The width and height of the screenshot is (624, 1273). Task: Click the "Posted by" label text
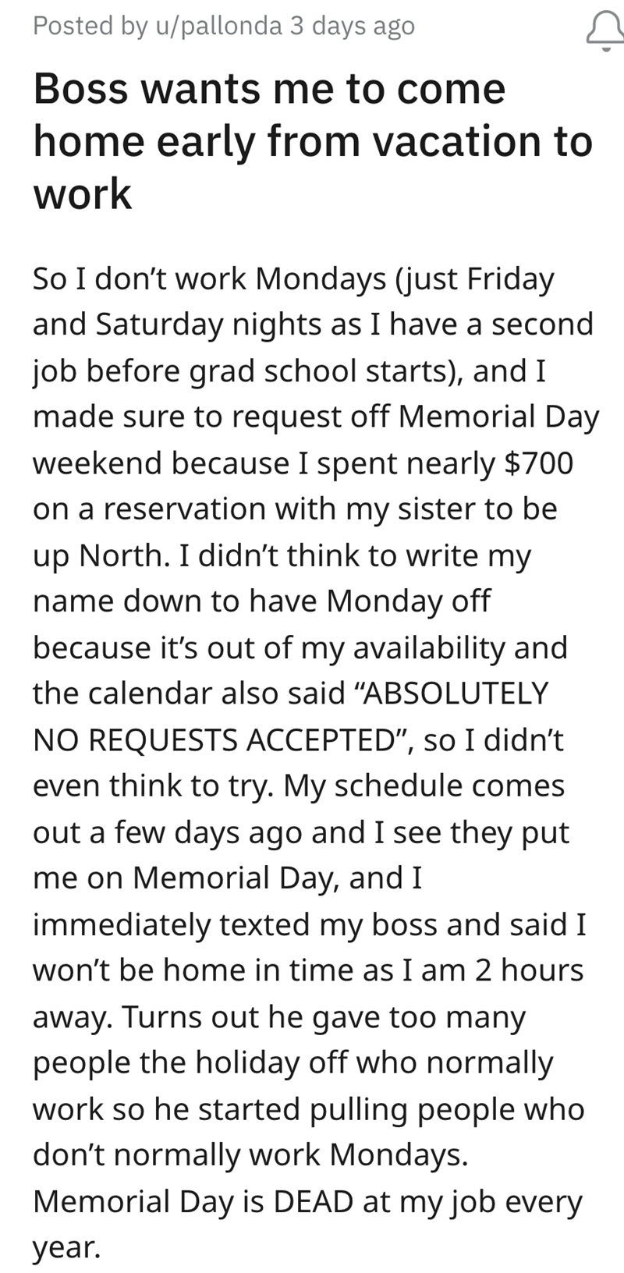click(85, 26)
